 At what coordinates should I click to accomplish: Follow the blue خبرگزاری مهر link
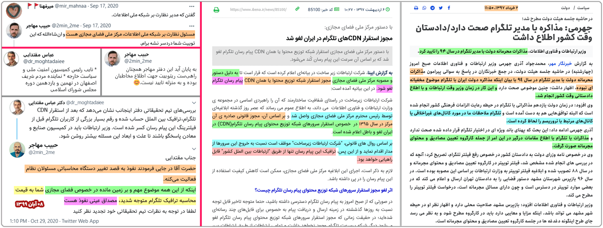click(x=560, y=64)
